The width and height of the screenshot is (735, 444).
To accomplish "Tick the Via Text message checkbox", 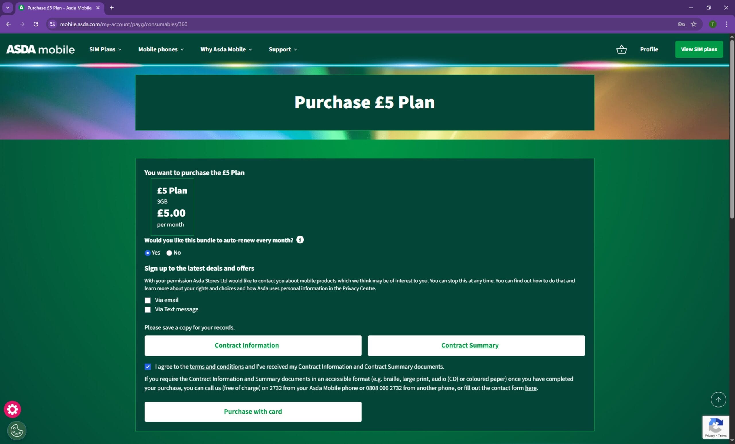I will pyautogui.click(x=148, y=309).
